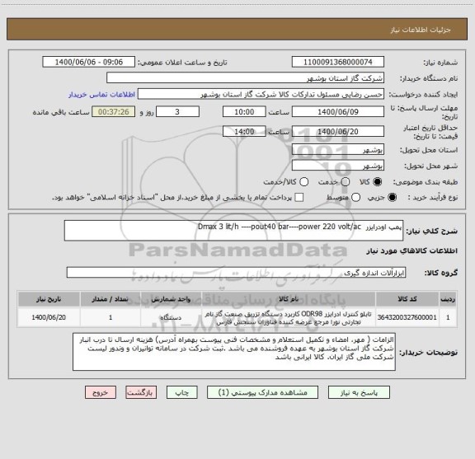Click the row number cell 1
The image size is (475, 459).
pos(448,317)
